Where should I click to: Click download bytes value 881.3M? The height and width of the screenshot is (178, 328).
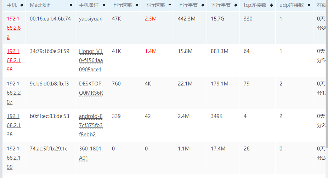coord(219,51)
